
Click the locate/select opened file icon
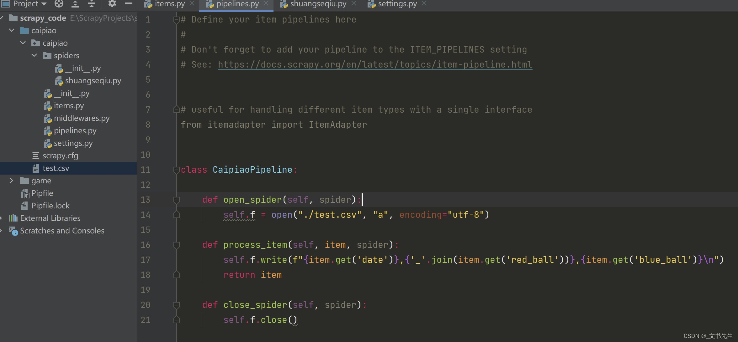point(59,4)
